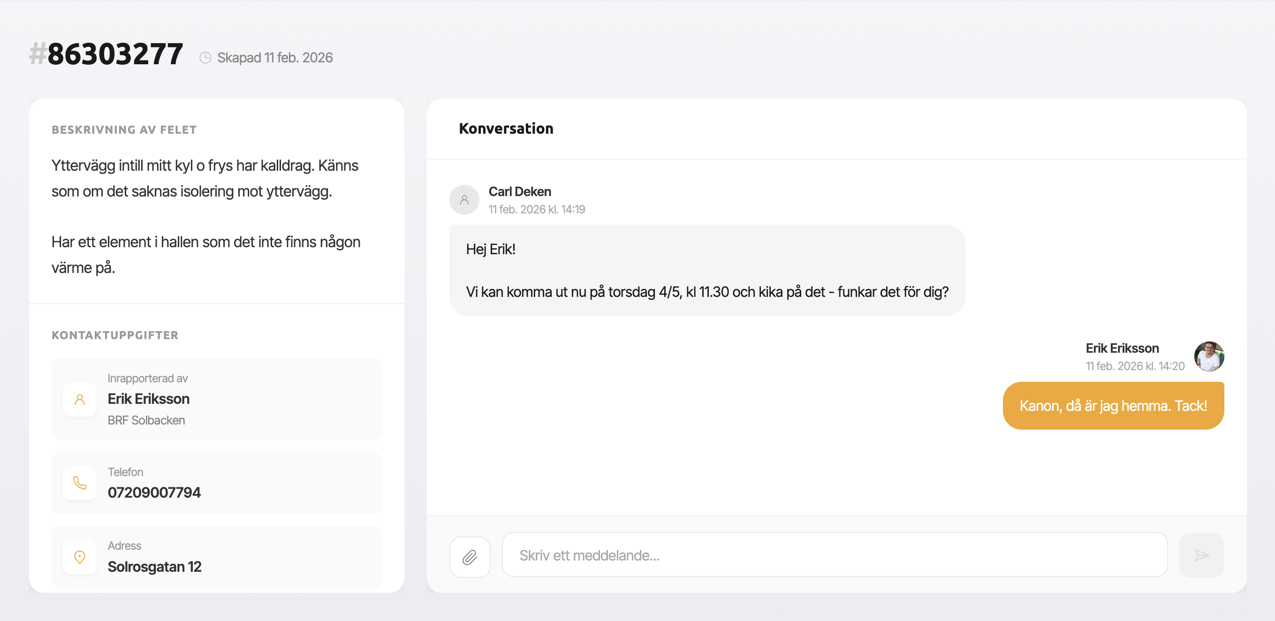Click the message about 'torsdag 4/5, kl 11.30'
1275x621 pixels.
[x=707, y=292]
